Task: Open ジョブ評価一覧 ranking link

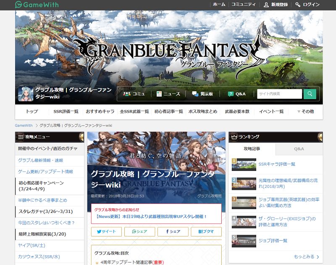Action: (x=273, y=241)
